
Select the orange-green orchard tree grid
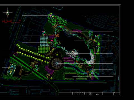click(44, 50)
